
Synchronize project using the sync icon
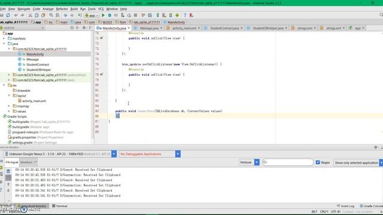8,16
